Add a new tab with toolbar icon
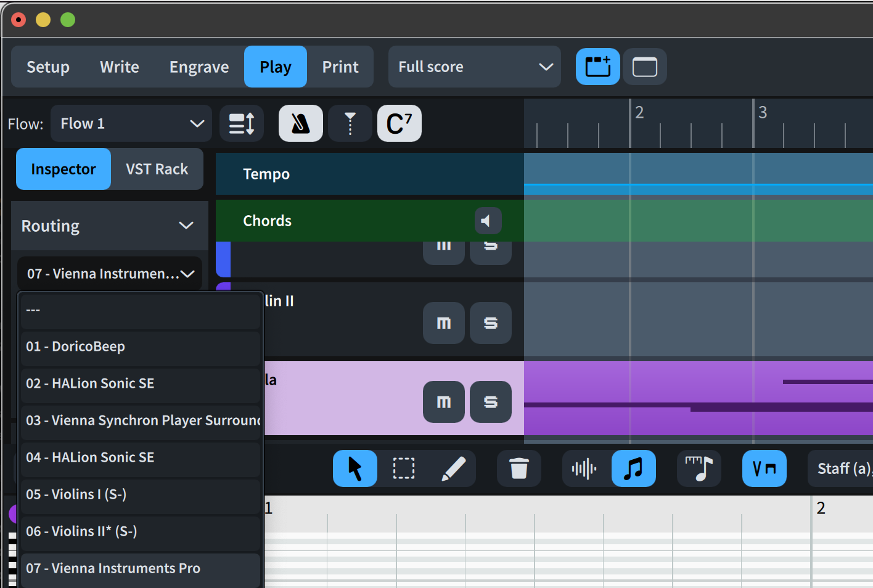This screenshot has height=588, width=873. (597, 67)
